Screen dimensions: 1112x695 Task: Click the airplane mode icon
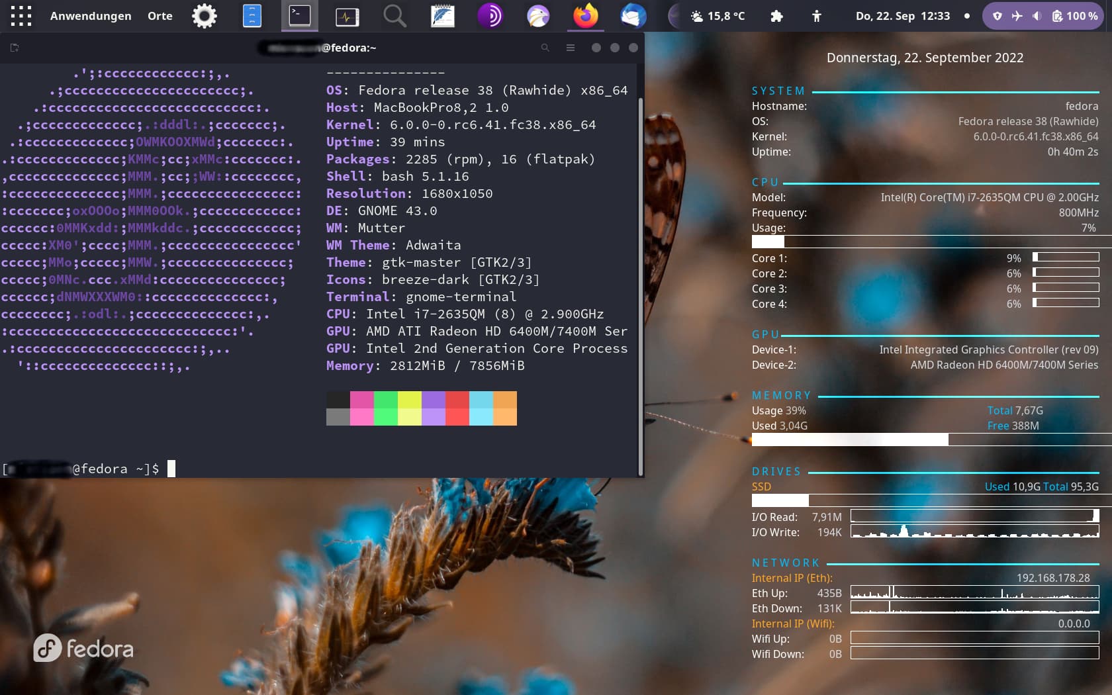(x=1017, y=16)
